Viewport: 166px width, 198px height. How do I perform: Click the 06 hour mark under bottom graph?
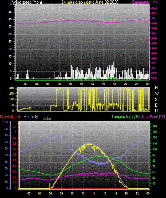pos(50,193)
